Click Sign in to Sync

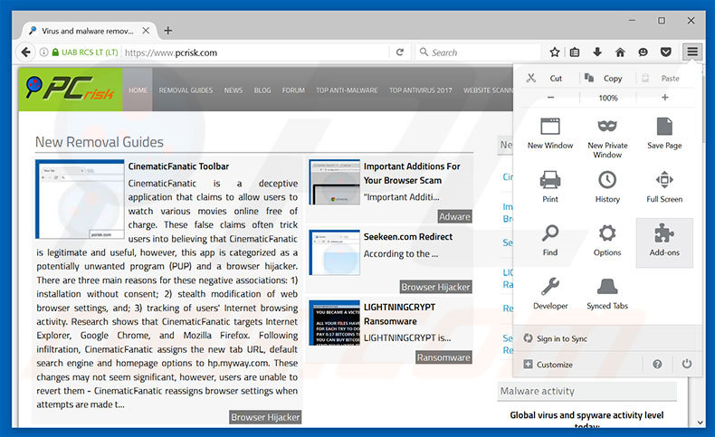[x=561, y=338]
